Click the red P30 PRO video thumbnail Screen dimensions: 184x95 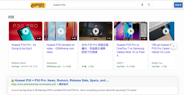[x=26, y=31]
